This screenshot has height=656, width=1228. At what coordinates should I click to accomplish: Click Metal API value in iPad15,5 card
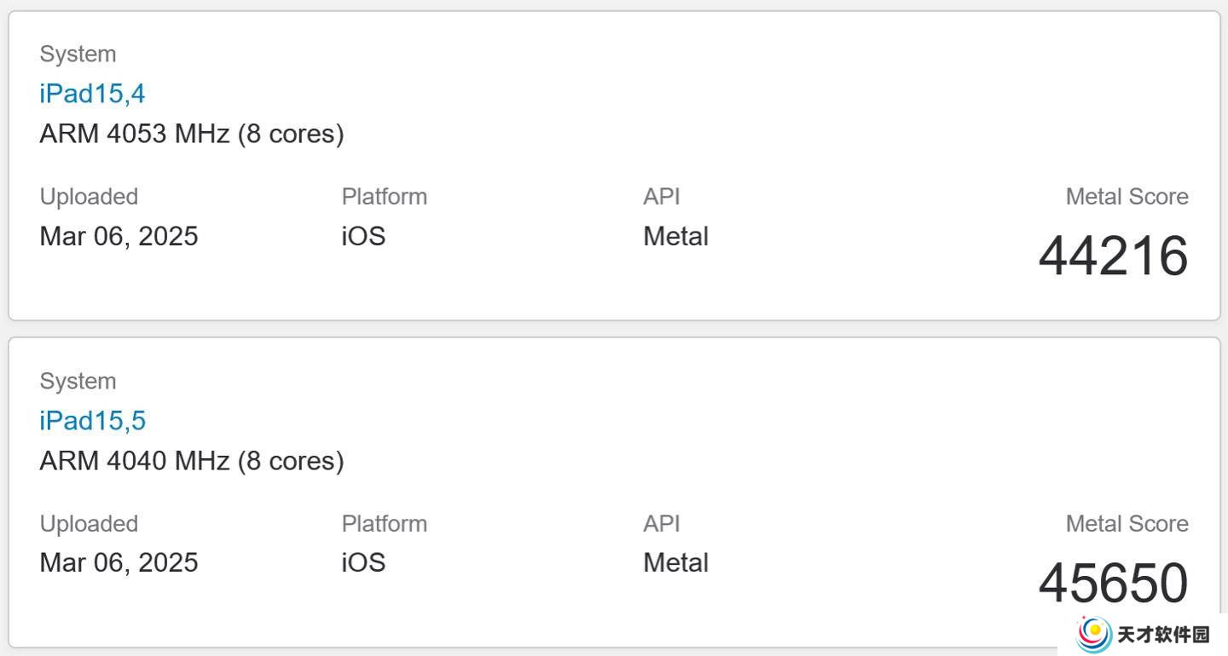675,563
